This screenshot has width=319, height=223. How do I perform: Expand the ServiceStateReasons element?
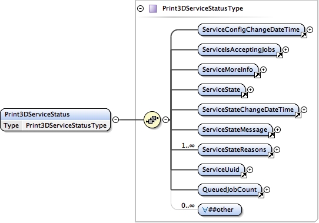pos(277,150)
